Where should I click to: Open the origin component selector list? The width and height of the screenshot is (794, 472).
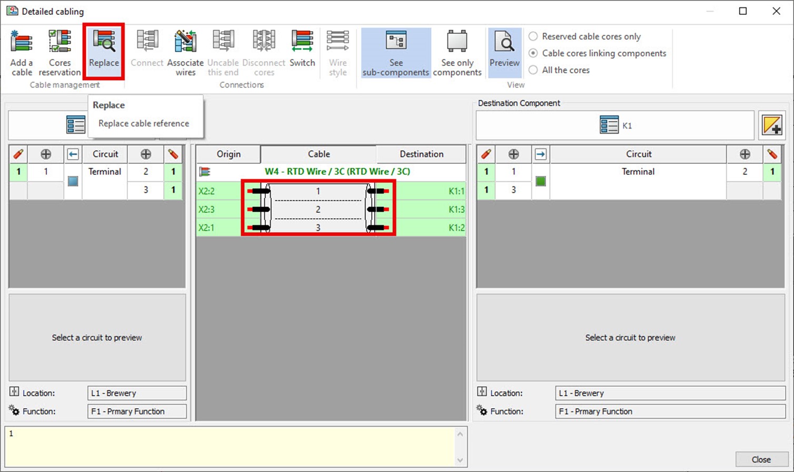coord(75,125)
